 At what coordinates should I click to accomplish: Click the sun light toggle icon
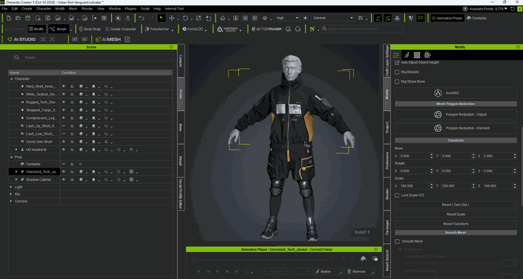[x=305, y=18]
